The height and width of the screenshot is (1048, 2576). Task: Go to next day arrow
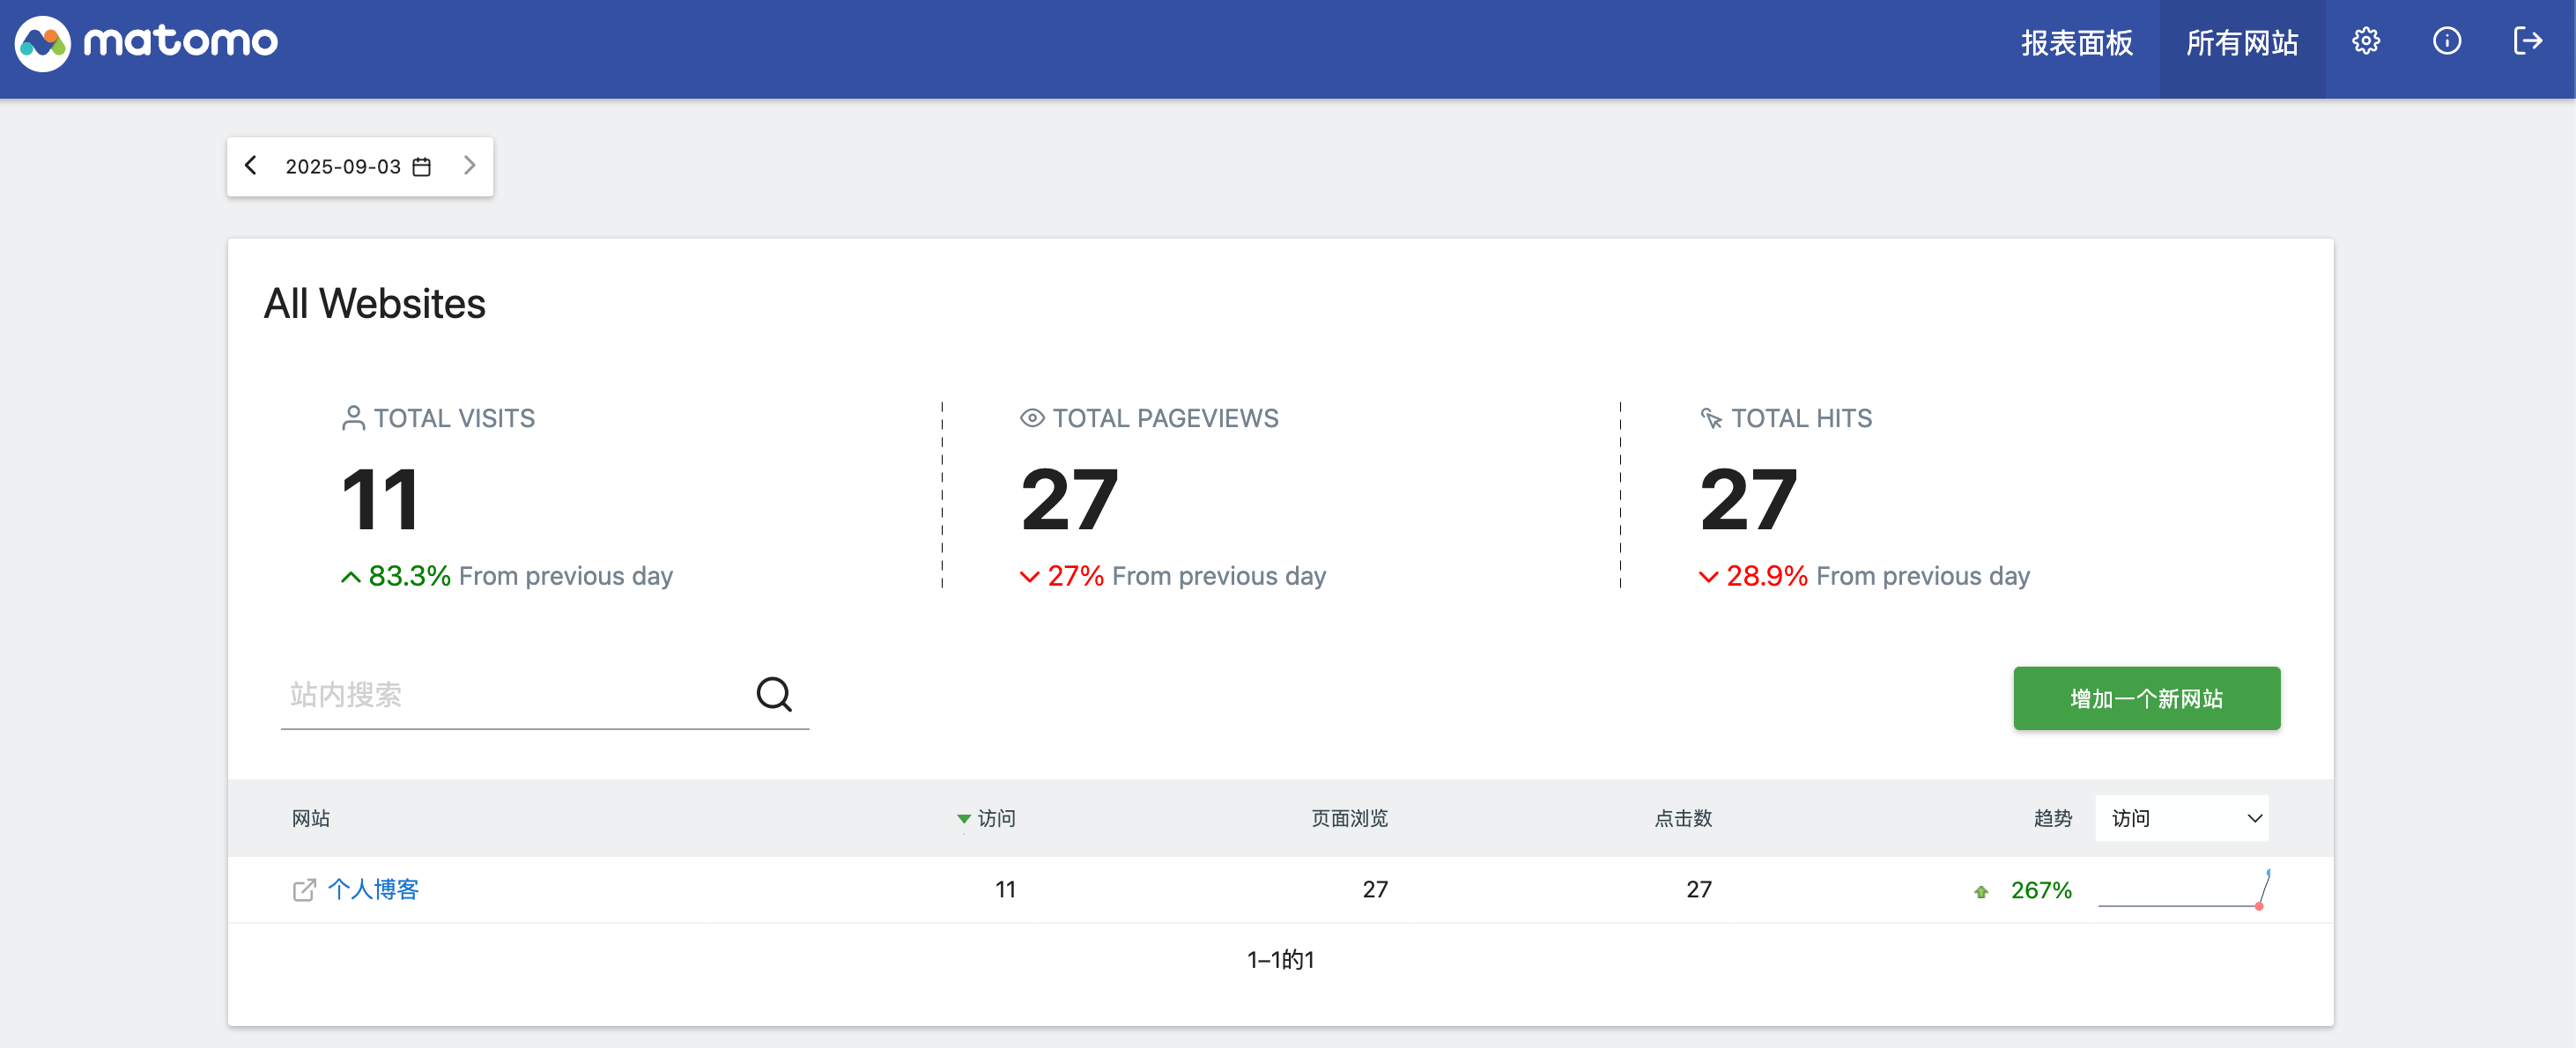point(469,166)
